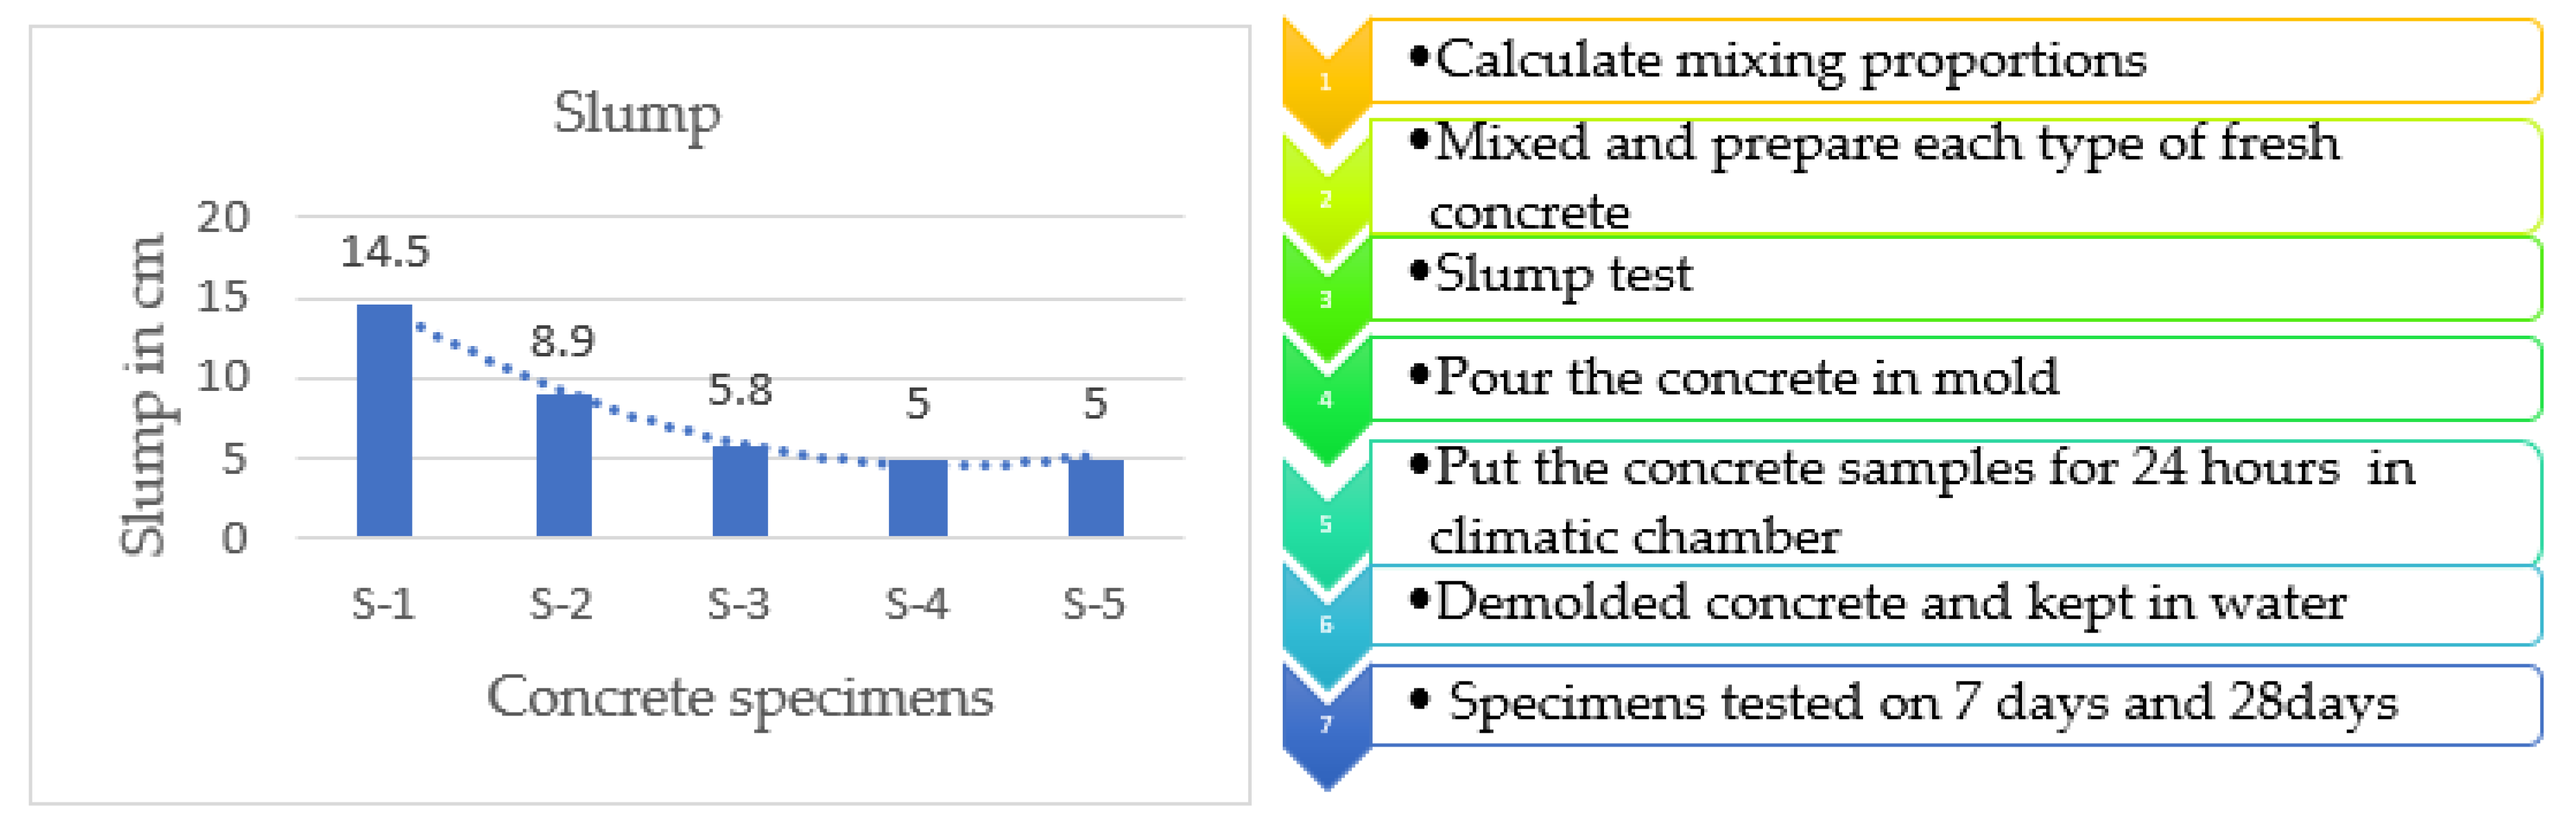The width and height of the screenshot is (2576, 826).
Task: Click the light blue chevron numbered 6
Action: click(x=1325, y=625)
